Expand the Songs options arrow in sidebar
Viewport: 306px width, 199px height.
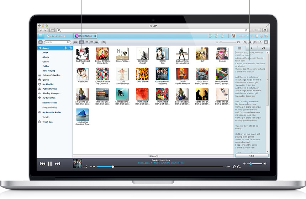pyautogui.click(x=70, y=48)
